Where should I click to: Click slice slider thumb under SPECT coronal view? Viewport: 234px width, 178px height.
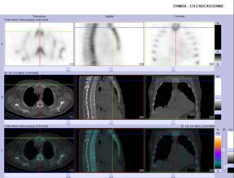(173, 69)
